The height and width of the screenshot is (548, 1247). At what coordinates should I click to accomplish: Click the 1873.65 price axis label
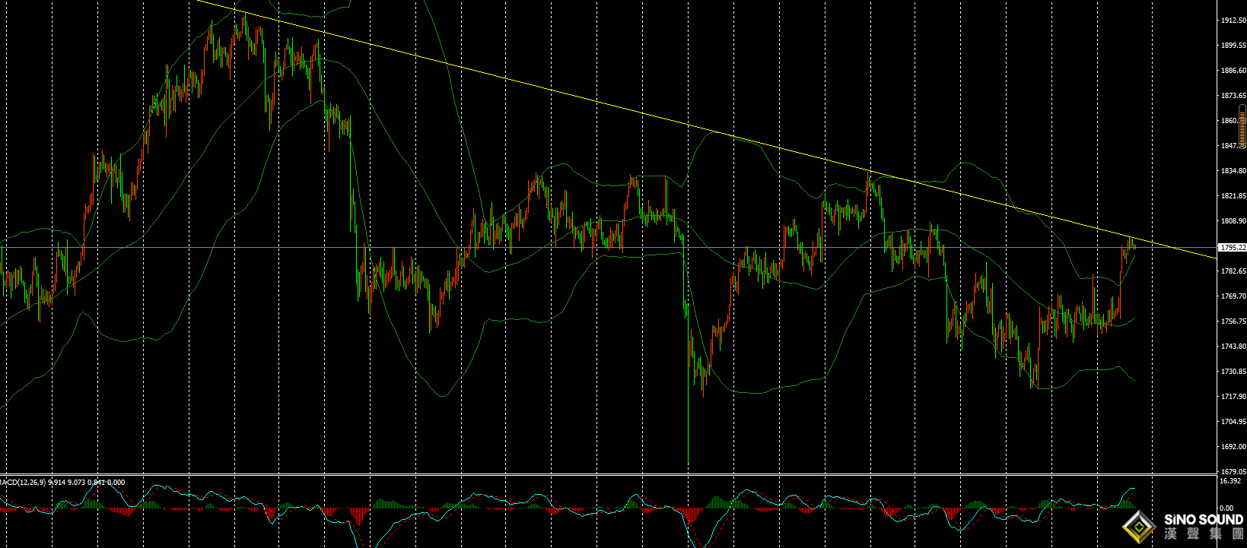click(x=1233, y=96)
